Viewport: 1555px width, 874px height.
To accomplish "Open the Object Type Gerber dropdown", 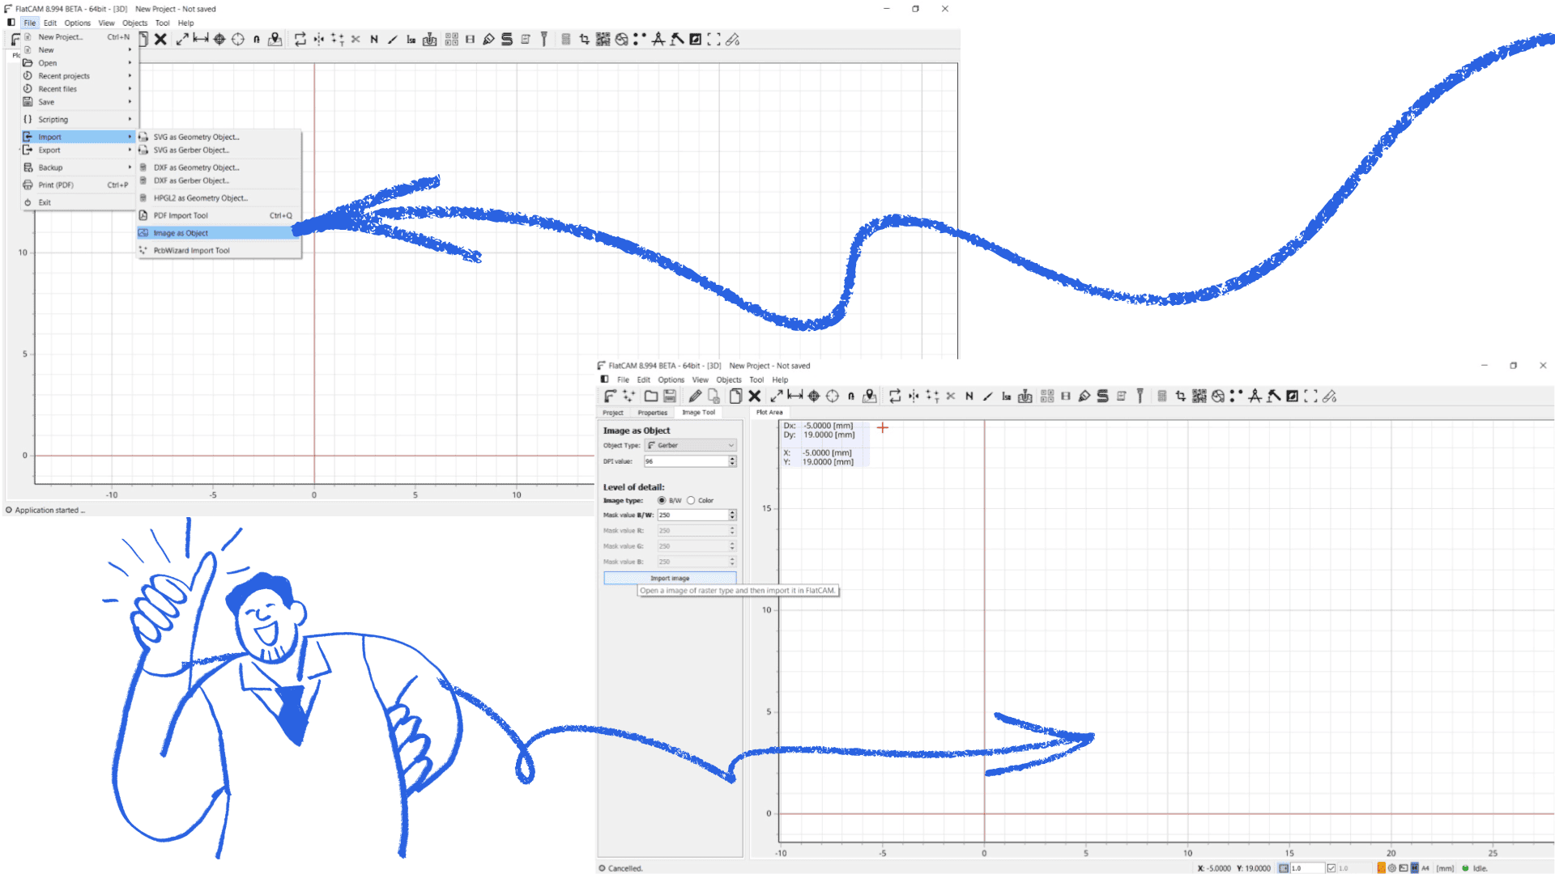I will tap(691, 445).
